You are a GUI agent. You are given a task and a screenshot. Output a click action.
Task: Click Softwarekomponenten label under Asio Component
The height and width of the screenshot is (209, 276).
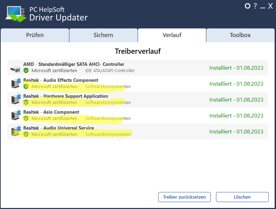click(108, 119)
